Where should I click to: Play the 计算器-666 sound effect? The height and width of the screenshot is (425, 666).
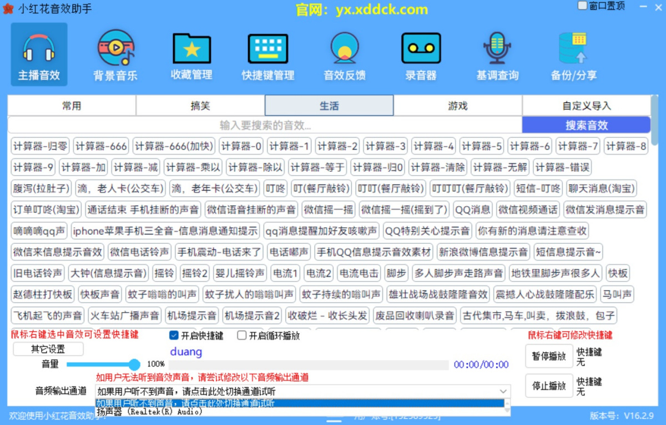pyautogui.click(x=99, y=146)
